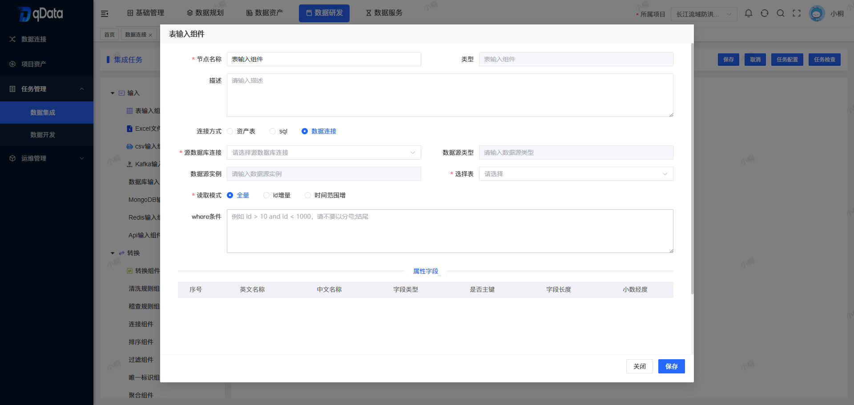The width and height of the screenshot is (854, 405).
Task: Open the 数据服务 top menu
Action: 384,13
